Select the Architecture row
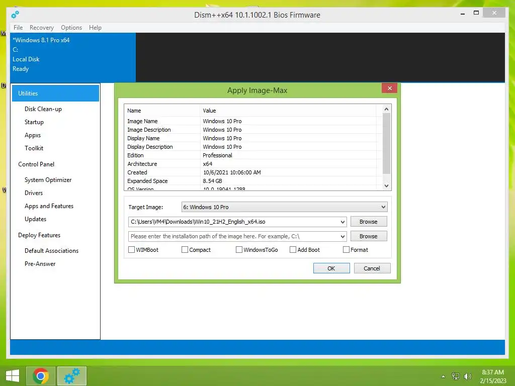The width and height of the screenshot is (515, 386). click(253, 164)
